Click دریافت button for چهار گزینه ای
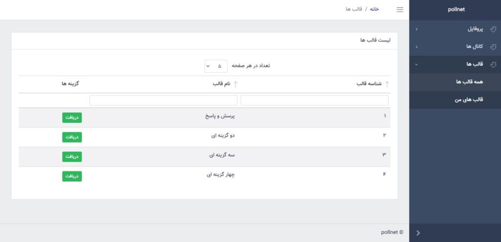The image size is (501, 242). [x=72, y=176]
